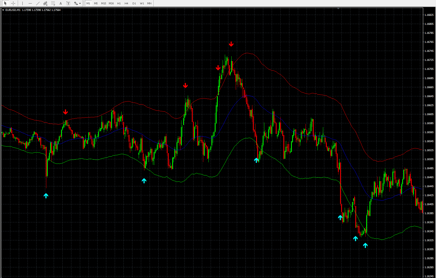Pick the trendline drawing tool
The height and width of the screenshot is (278, 436).
tap(38, 4)
